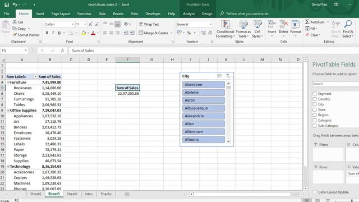Open the font name Calibri dropdown

pos(73,24)
